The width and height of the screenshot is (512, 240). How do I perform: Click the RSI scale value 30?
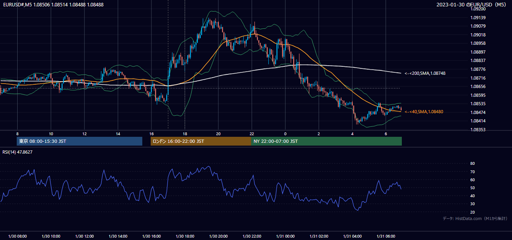pos(473,204)
